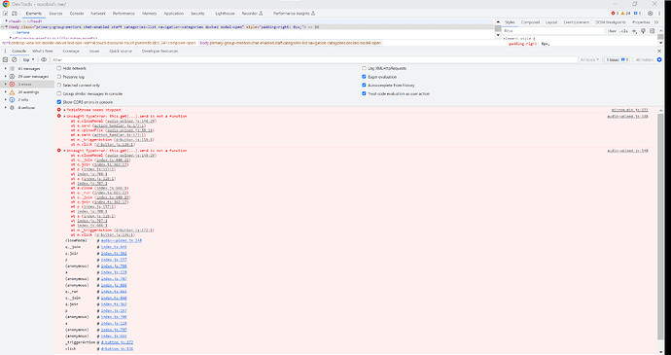Enable Log XMLHttpRequests checkbox
Viewport: 671px width, 355px height.
point(364,68)
